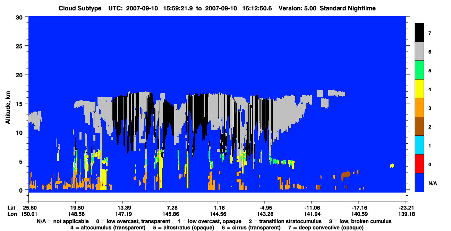This screenshot has width=451, height=231.
Task: Click the colorbar number label 7
Action: (x=430, y=33)
